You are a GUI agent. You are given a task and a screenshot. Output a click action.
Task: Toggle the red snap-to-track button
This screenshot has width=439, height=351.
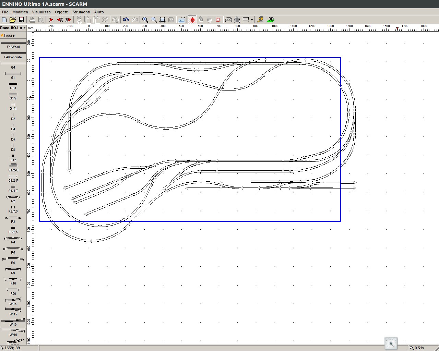pyautogui.click(x=192, y=20)
